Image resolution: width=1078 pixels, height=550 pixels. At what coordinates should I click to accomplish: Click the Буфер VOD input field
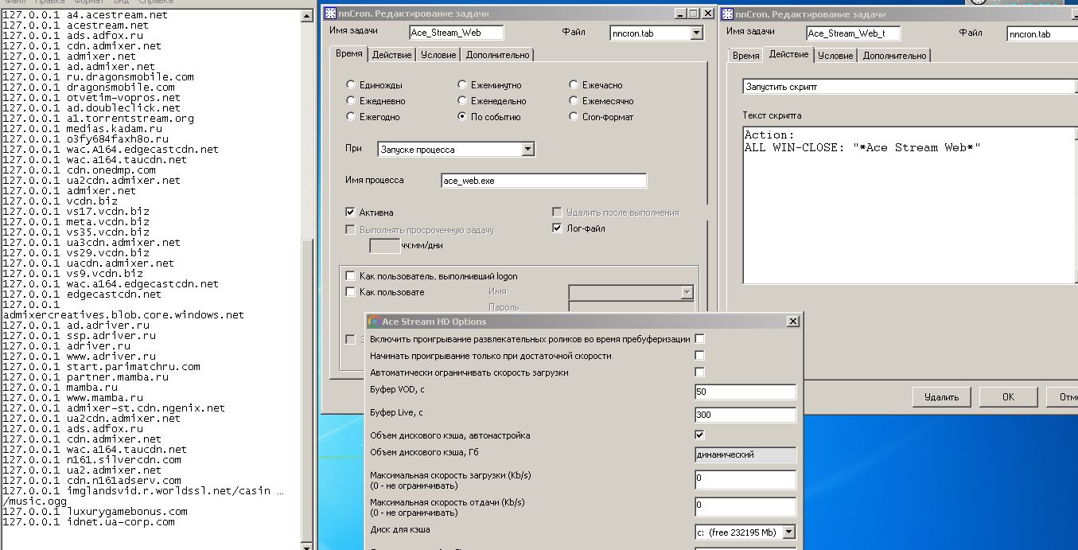point(745,392)
